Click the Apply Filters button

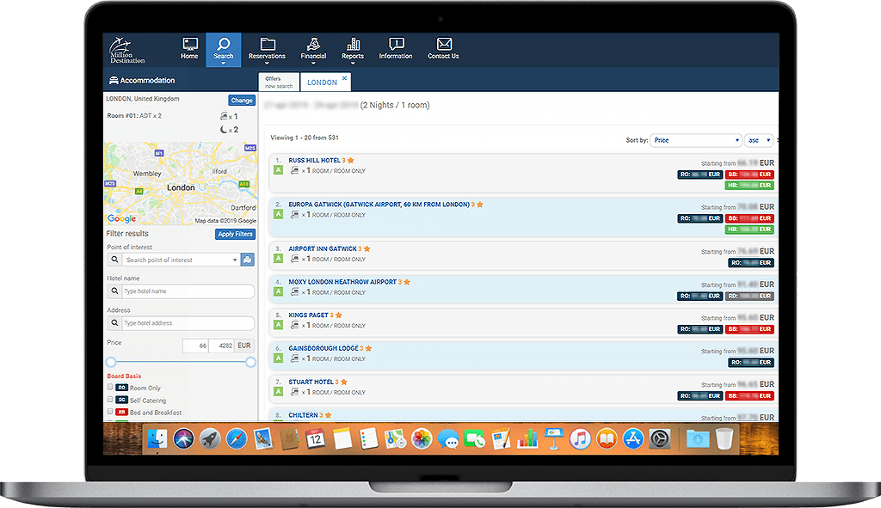pos(235,234)
